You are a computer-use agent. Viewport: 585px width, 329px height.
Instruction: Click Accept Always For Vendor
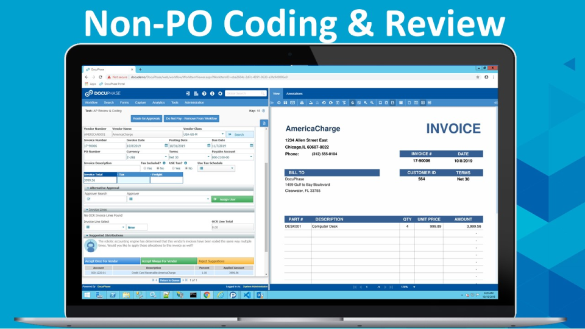(169, 261)
